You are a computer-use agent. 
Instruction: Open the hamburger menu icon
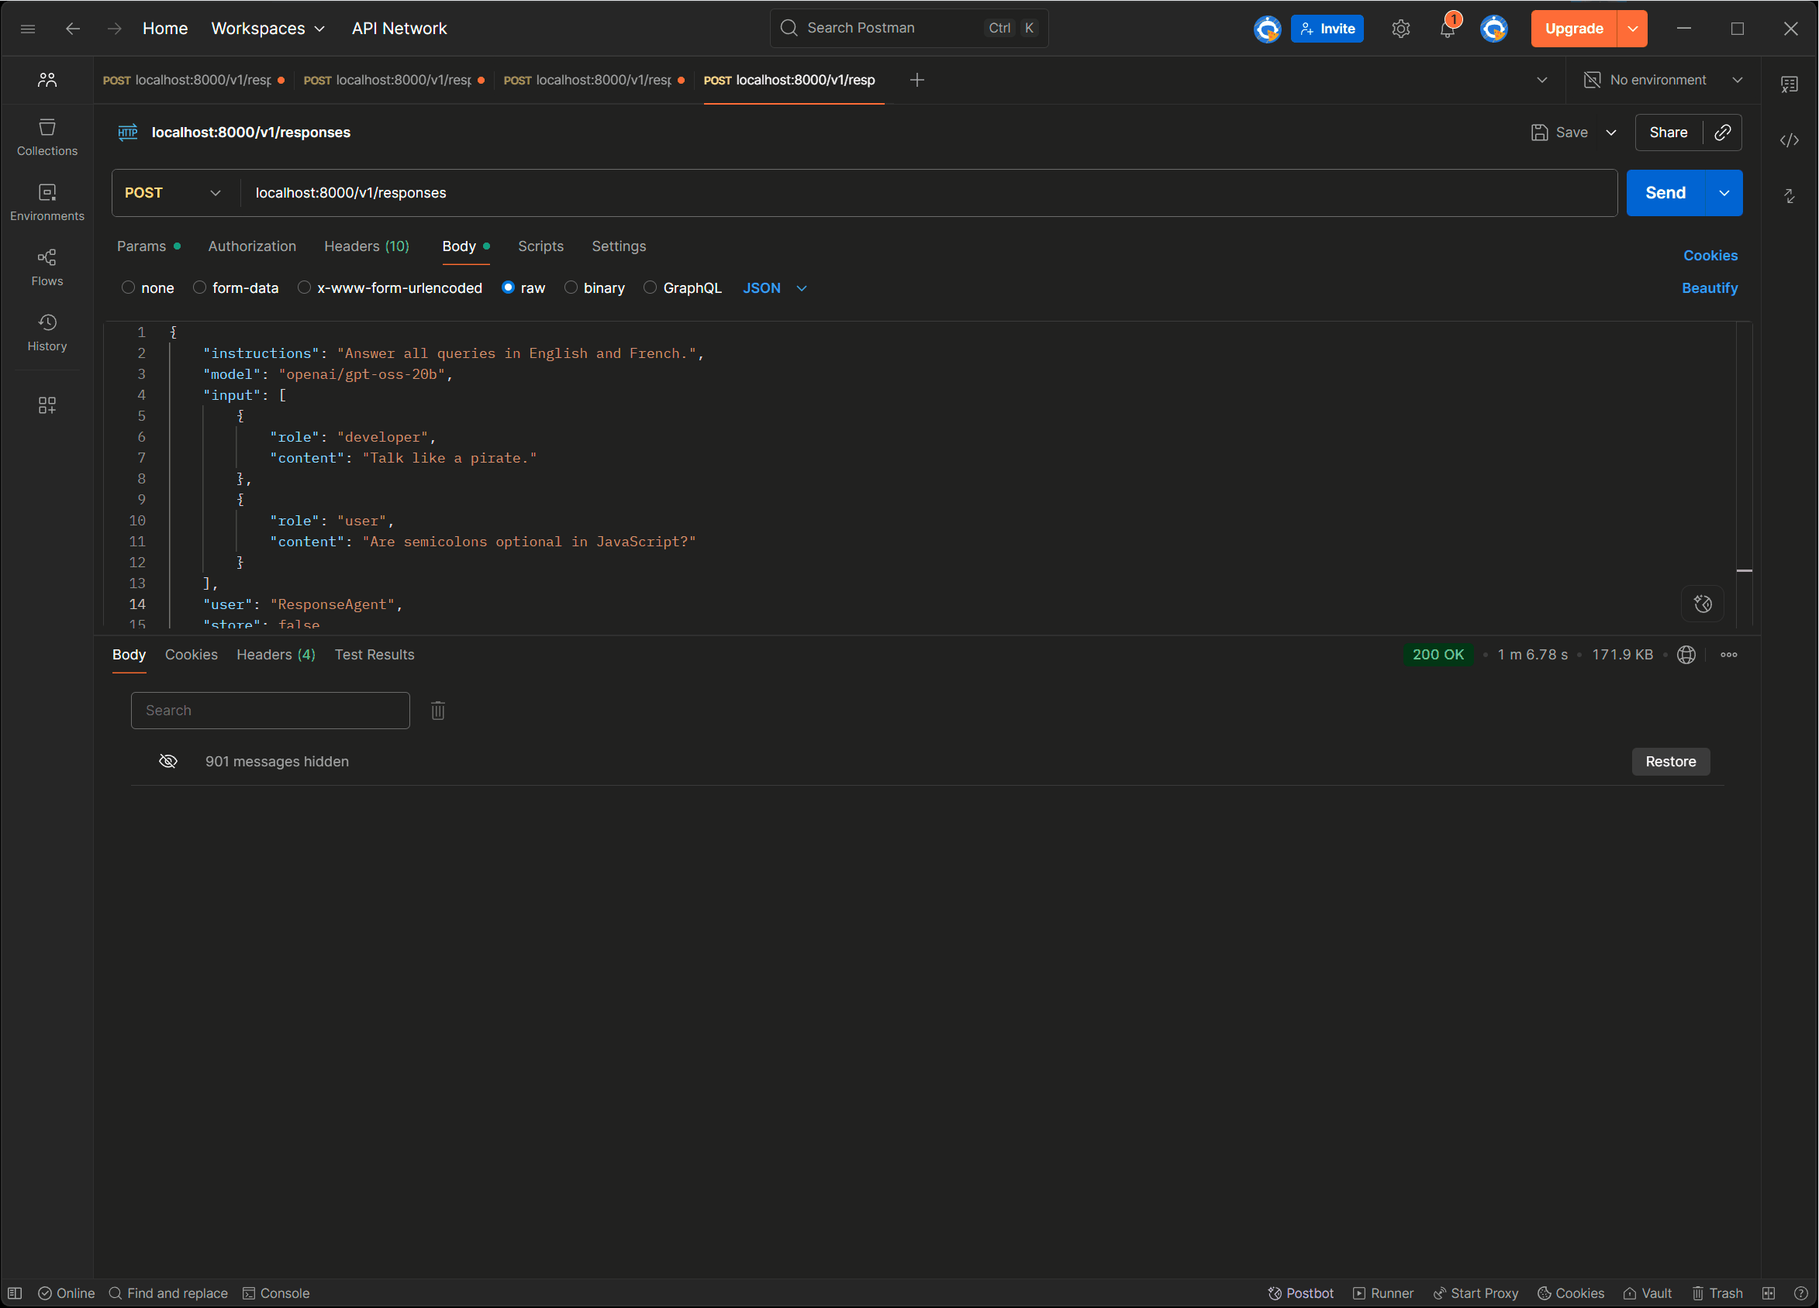[28, 29]
